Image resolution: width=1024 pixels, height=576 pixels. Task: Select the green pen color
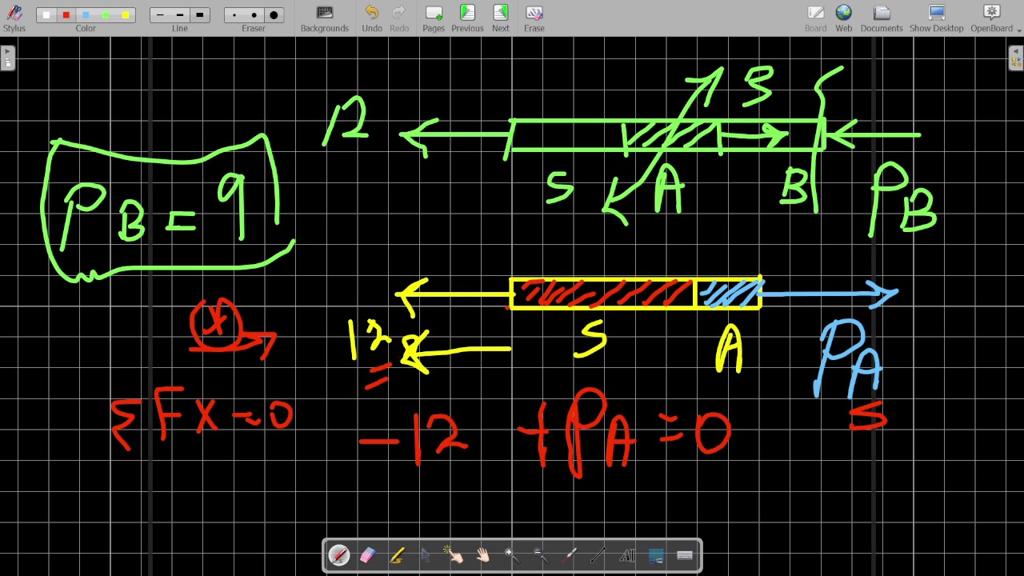[106, 15]
